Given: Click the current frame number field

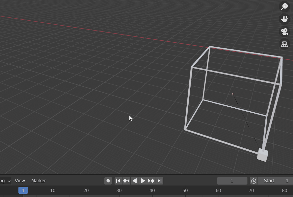Looking at the screenshot, I should coord(232,181).
